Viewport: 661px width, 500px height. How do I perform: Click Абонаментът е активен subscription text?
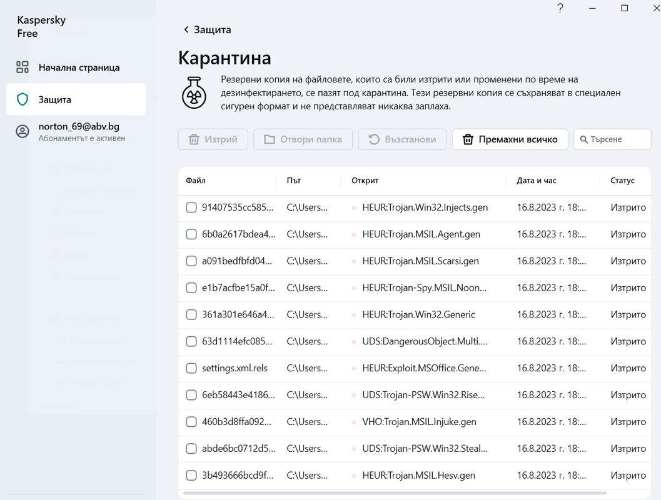pyautogui.click(x=82, y=138)
